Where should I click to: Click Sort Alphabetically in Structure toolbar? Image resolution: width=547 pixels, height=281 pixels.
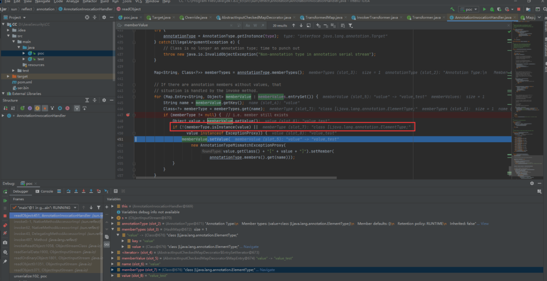tap(13, 108)
